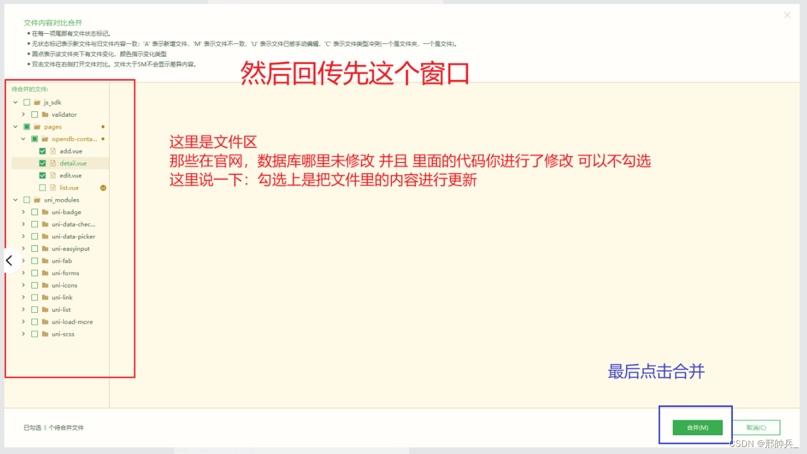Click the file icon beside add.vue
807x454 pixels.
52,151
